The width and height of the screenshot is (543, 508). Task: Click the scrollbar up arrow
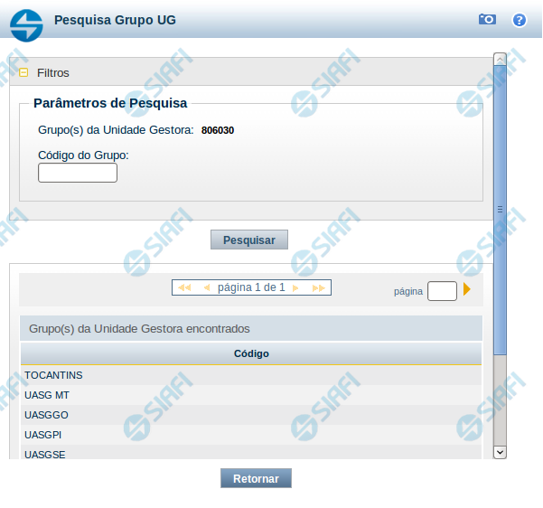pos(500,59)
